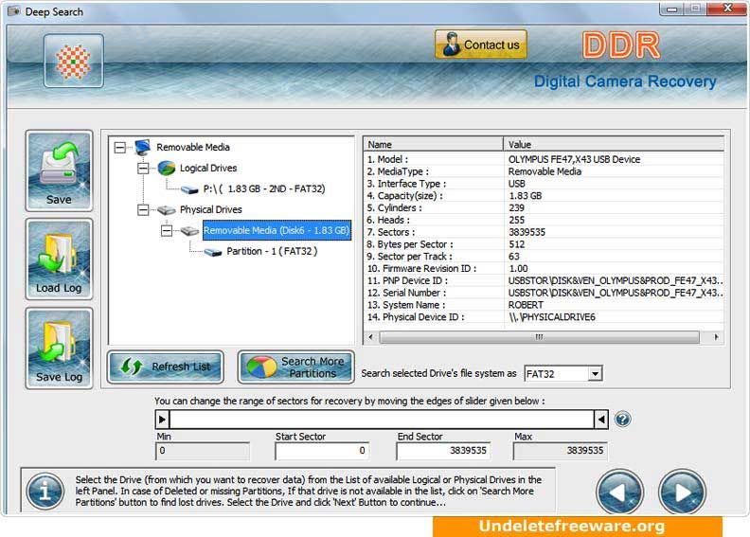Select the '10. Firmware Revision ID :' row
The width and height of the screenshot is (750, 537).
coord(544,269)
